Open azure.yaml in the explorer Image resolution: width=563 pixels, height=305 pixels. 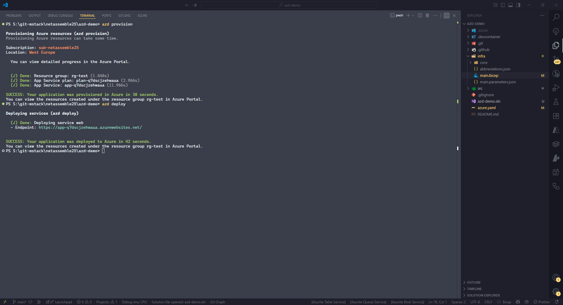(486, 108)
